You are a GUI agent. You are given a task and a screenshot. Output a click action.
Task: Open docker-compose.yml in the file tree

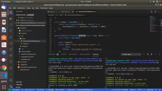tap(28, 54)
